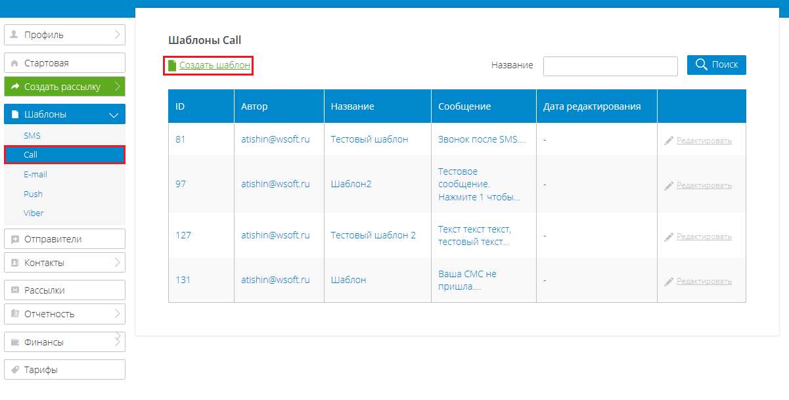
Task: Click message Ваша СМС не пришла....
Action: (467, 280)
